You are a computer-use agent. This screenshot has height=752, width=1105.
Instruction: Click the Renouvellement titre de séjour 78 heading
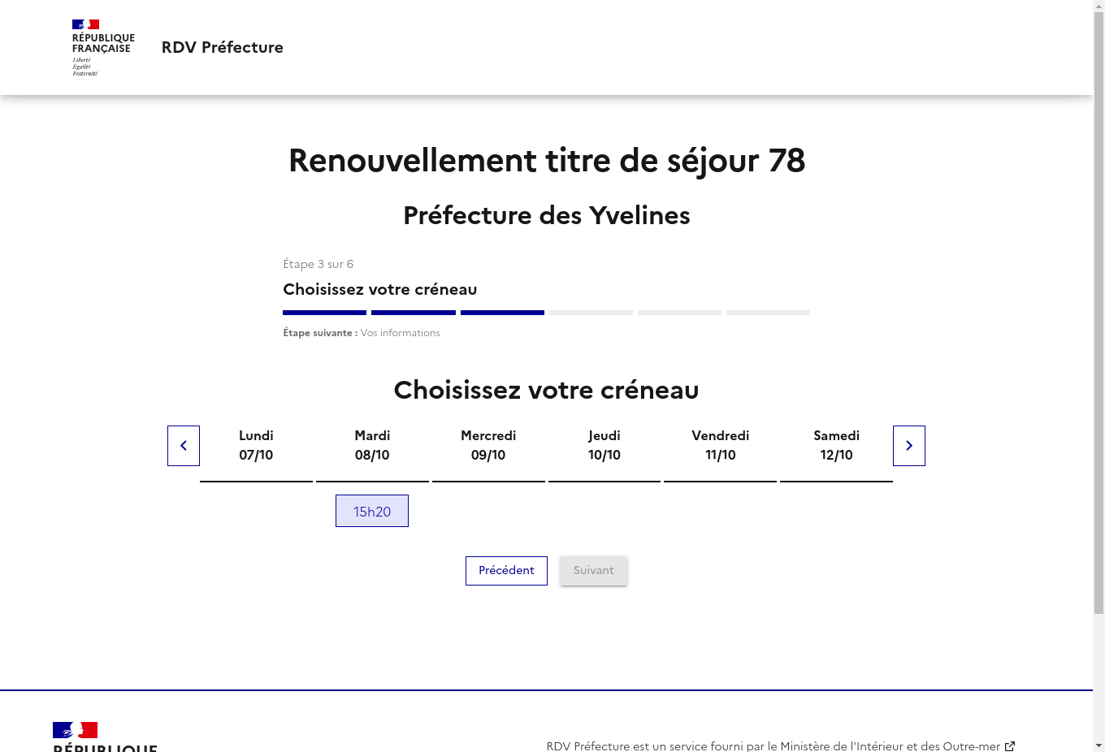point(547,161)
